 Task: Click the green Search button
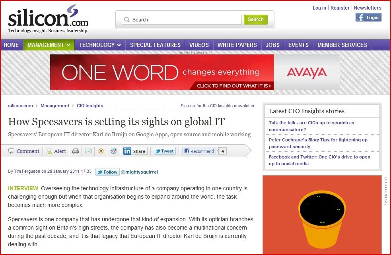[x=256, y=19]
